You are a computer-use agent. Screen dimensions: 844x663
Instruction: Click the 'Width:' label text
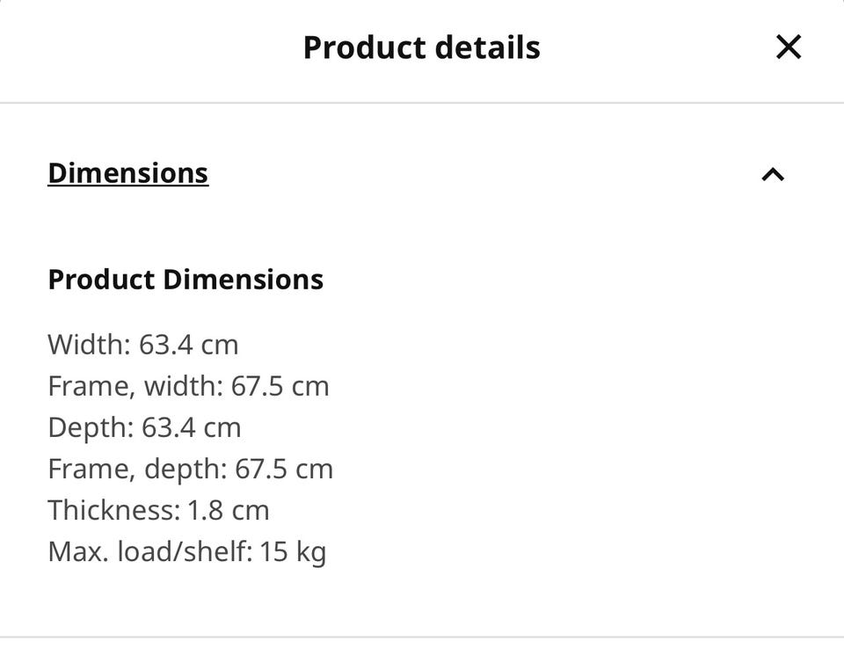(x=90, y=345)
